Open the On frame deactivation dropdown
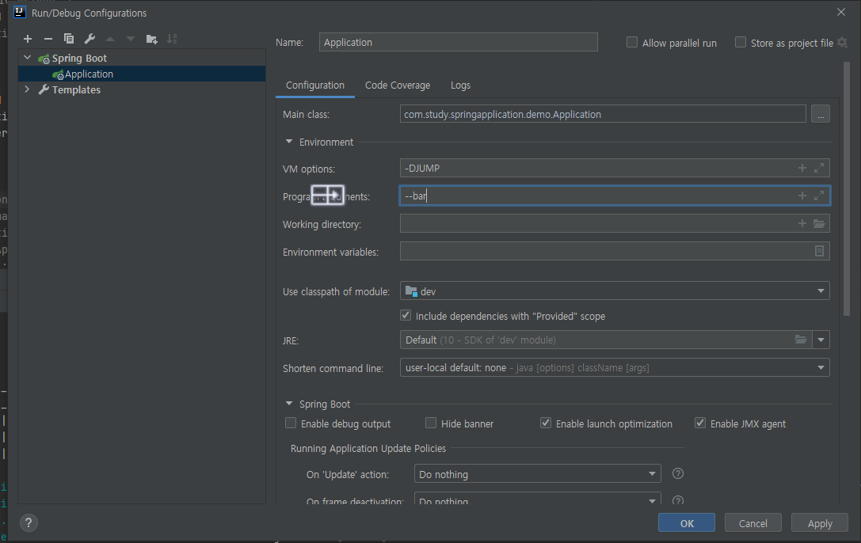 click(x=537, y=499)
